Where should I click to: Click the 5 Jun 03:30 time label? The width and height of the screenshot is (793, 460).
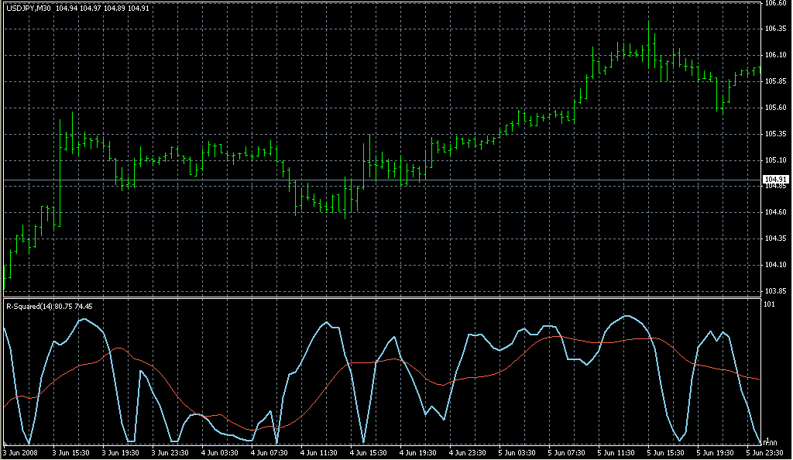coord(517,453)
